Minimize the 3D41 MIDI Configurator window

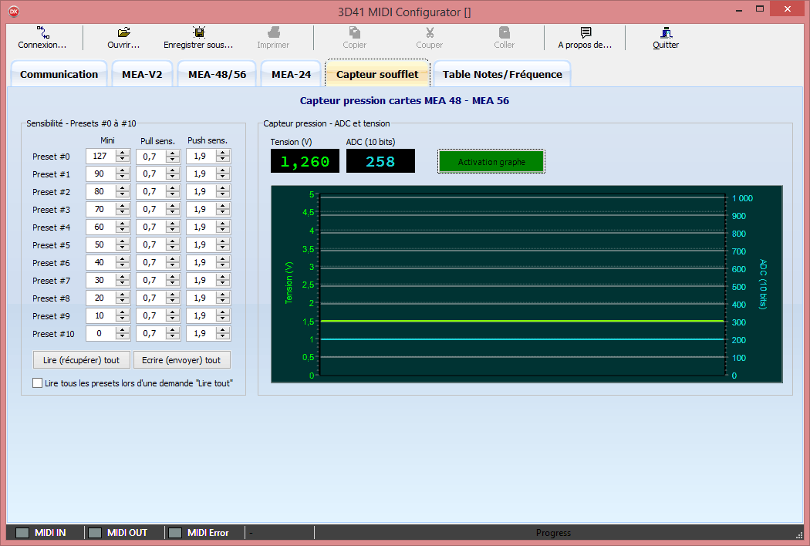739,9
